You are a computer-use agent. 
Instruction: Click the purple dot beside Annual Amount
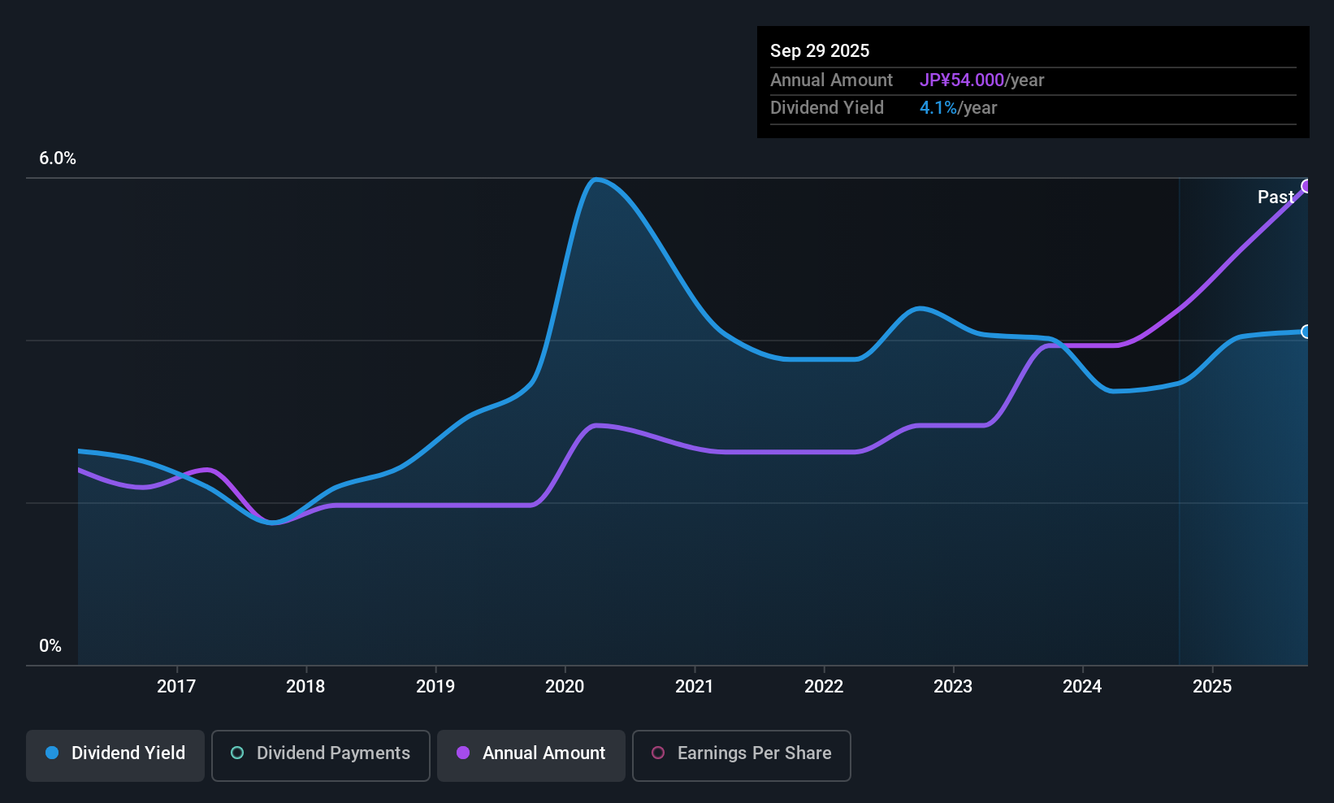pyautogui.click(x=463, y=753)
